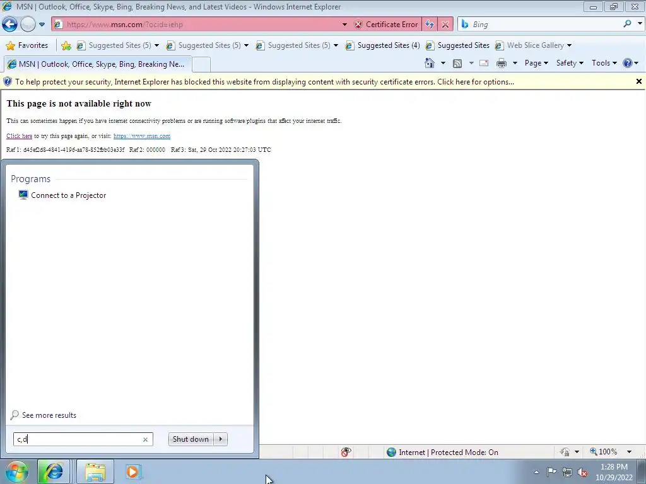Select the MSN browser tab
The image size is (646, 484).
pos(97,64)
